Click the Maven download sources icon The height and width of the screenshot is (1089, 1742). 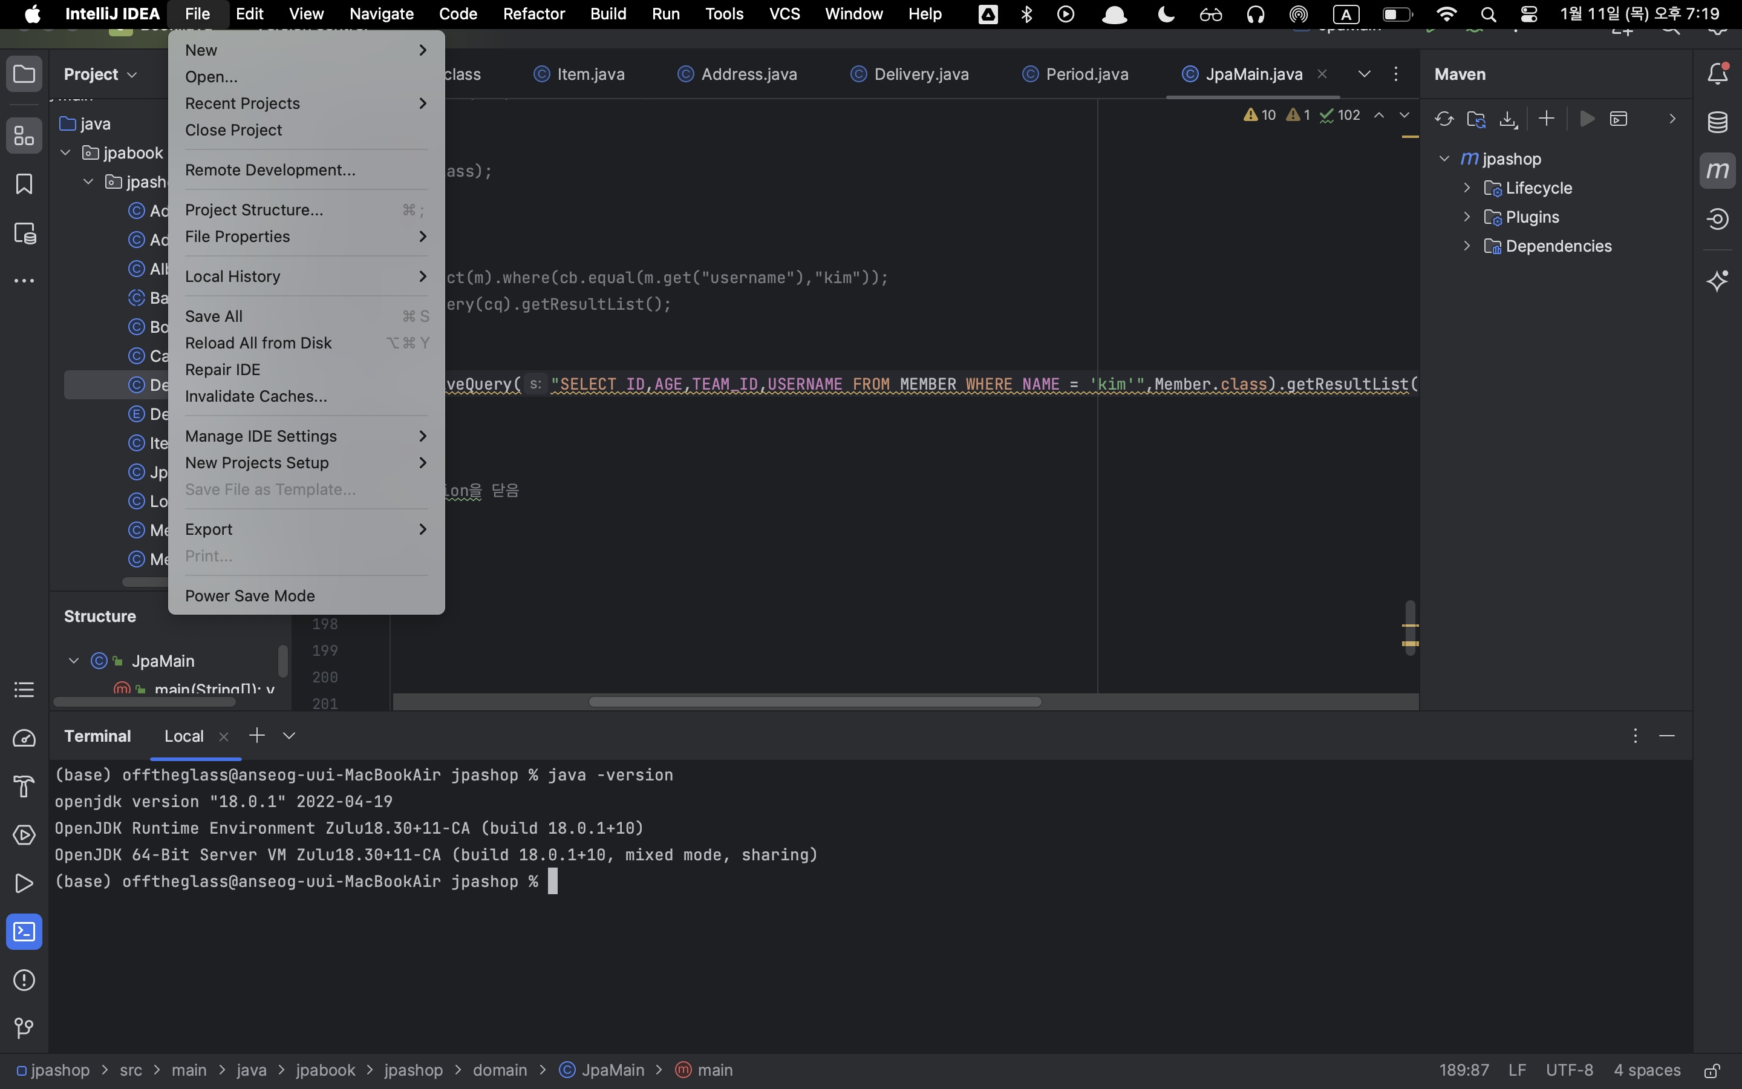(1508, 119)
